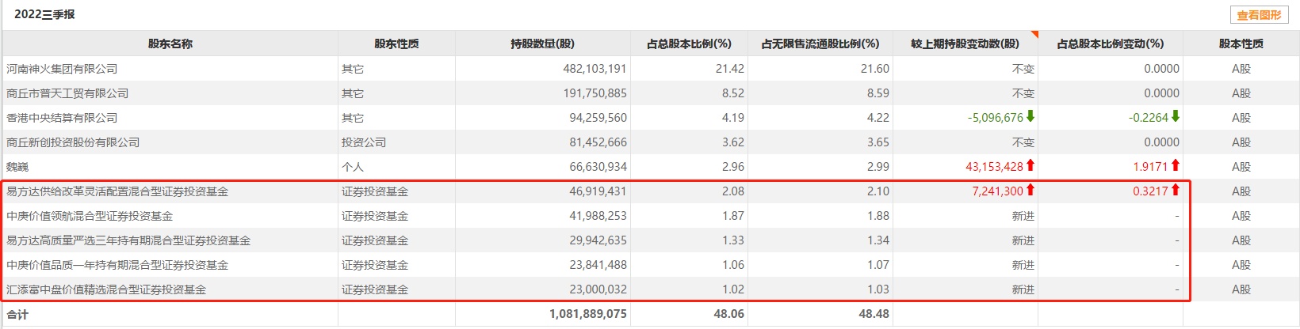Open shareholder 河南神火集团有限公司
The height and width of the screenshot is (329, 1300).
[62, 69]
